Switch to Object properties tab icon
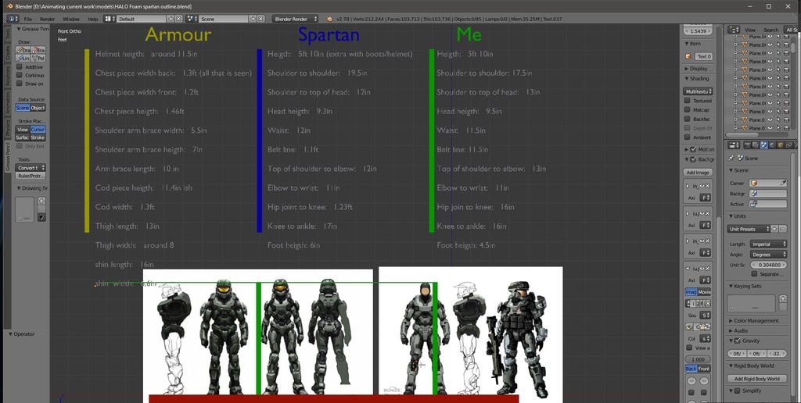Image resolution: width=801 pixels, height=403 pixels. click(x=781, y=145)
